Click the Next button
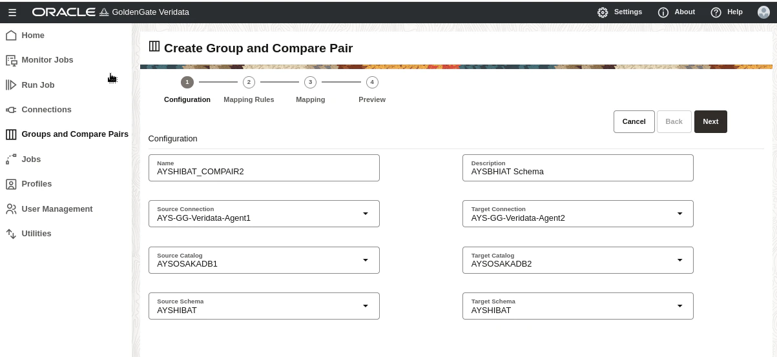The image size is (777, 357). click(x=710, y=121)
